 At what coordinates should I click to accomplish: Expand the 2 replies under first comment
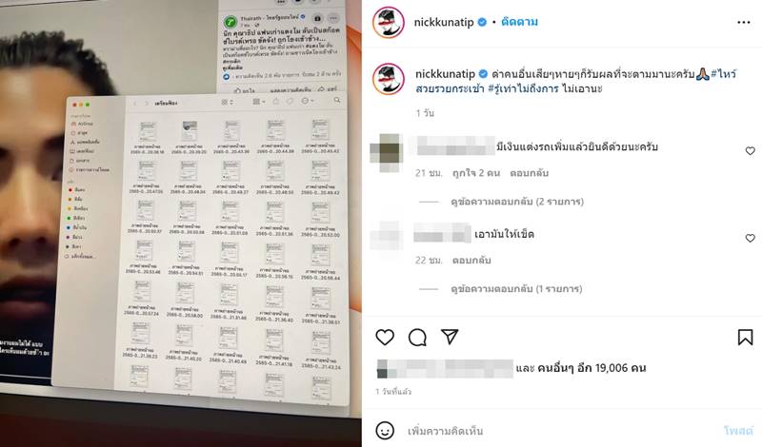(x=517, y=202)
